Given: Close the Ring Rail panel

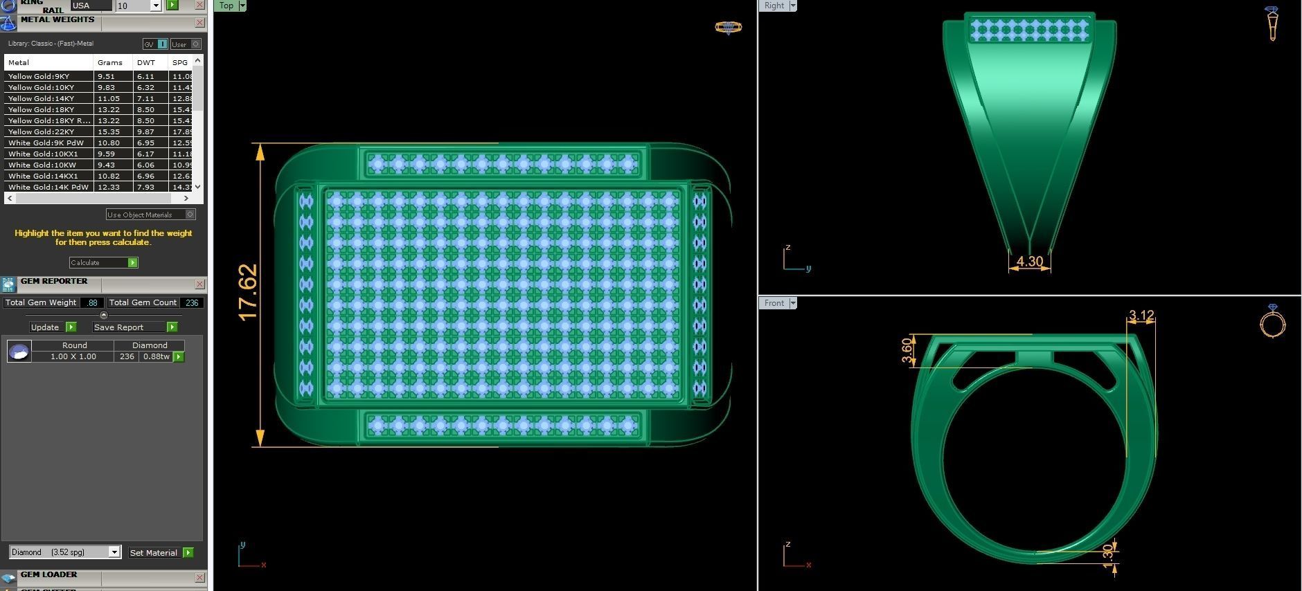Looking at the screenshot, I should tap(199, 5).
